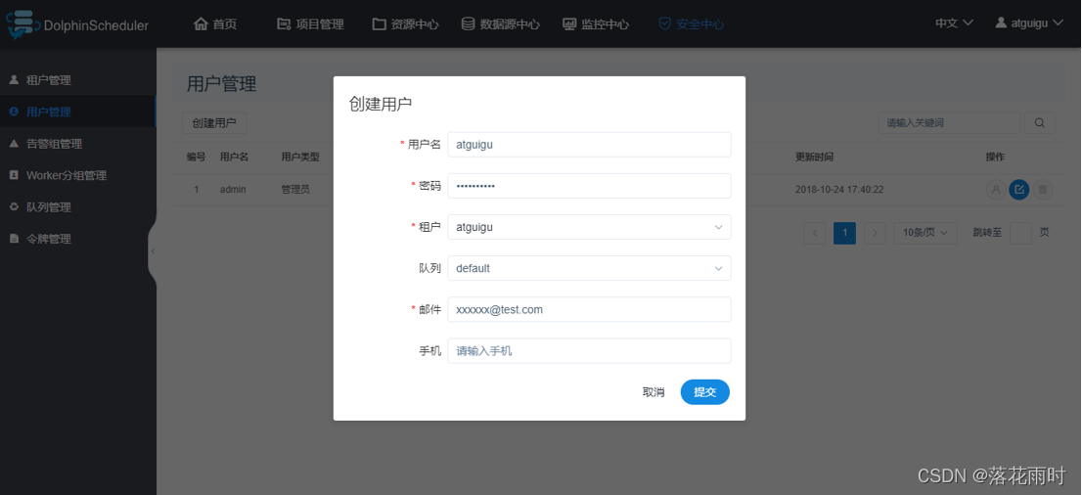Viewport: 1082px width, 495px height.
Task: Click the admin user name cell
Action: click(x=233, y=189)
